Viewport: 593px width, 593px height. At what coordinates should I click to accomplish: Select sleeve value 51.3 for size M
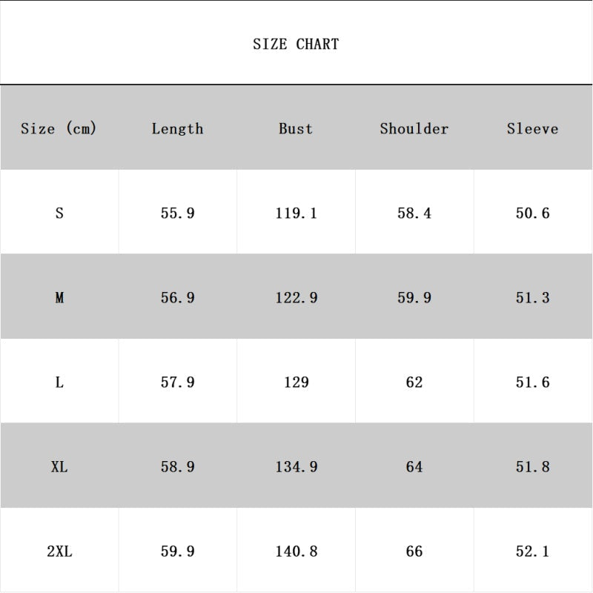point(532,298)
